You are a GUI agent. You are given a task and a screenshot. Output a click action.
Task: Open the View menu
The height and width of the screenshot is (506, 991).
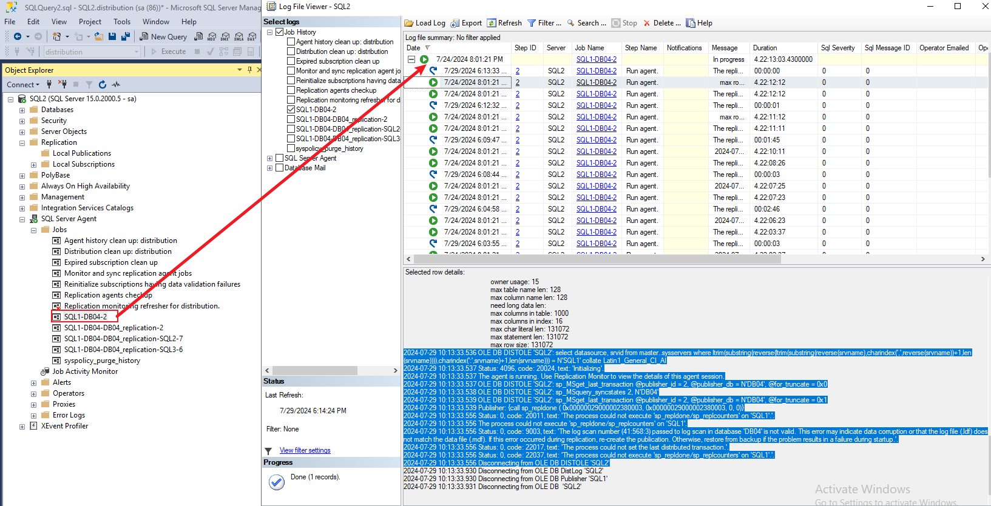click(59, 22)
